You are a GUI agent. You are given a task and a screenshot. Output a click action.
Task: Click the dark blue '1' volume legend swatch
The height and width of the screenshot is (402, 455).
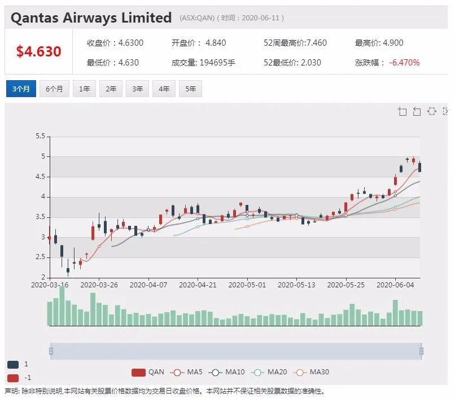click(x=13, y=365)
